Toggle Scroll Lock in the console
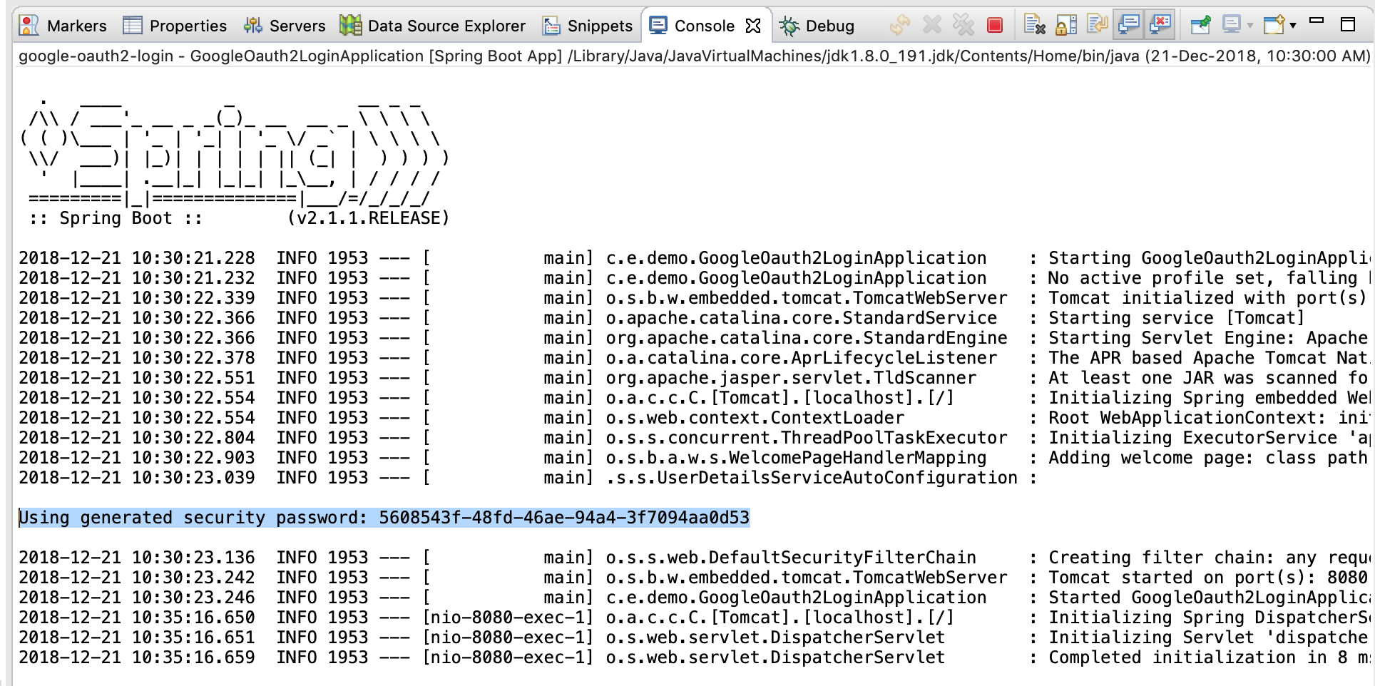The image size is (1375, 686). click(x=1065, y=26)
